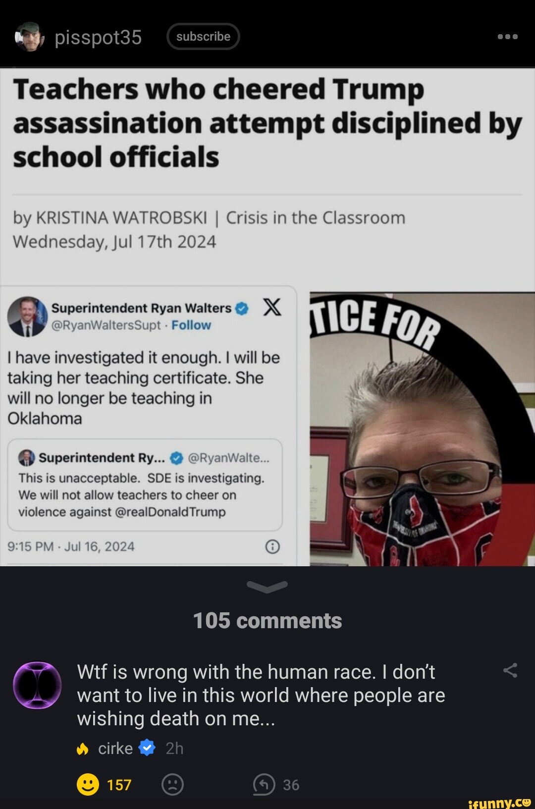Collapse comments with the chevron handle

click(267, 587)
